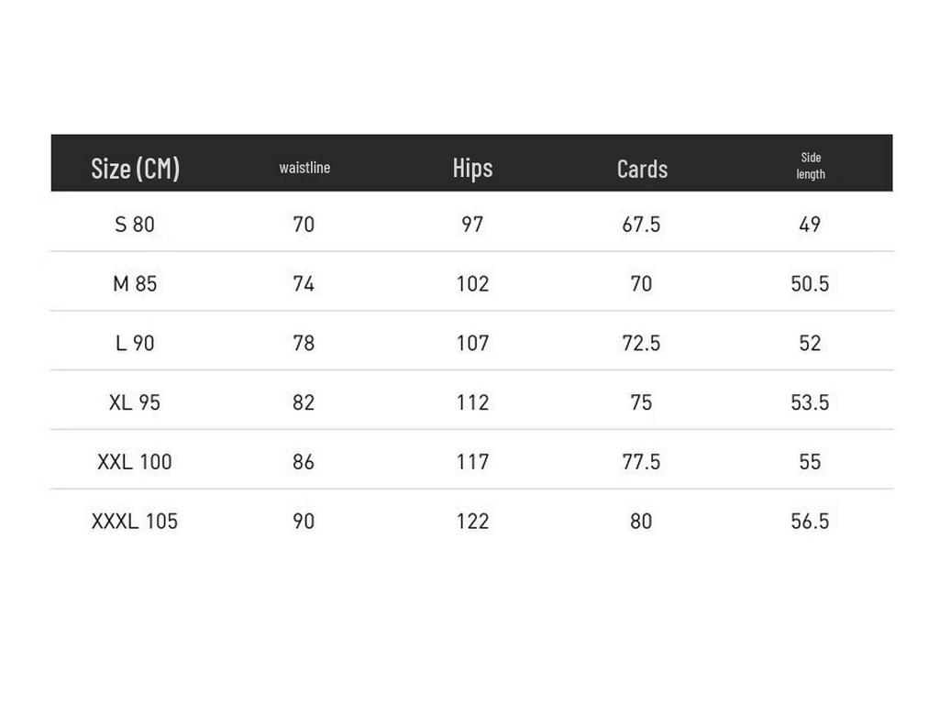
Task: Select the 82 waistline value
Action: coord(304,402)
